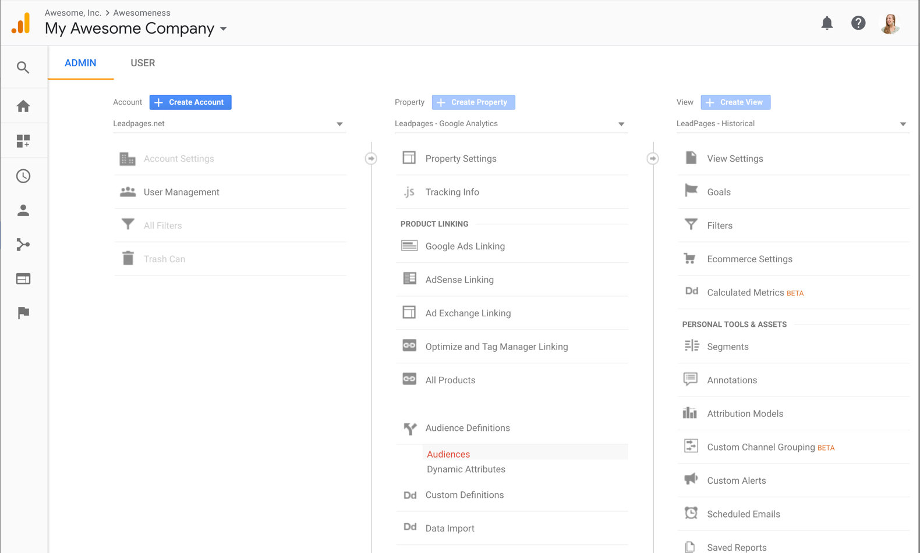Open notifications bell
920x553 pixels.
coord(827,23)
